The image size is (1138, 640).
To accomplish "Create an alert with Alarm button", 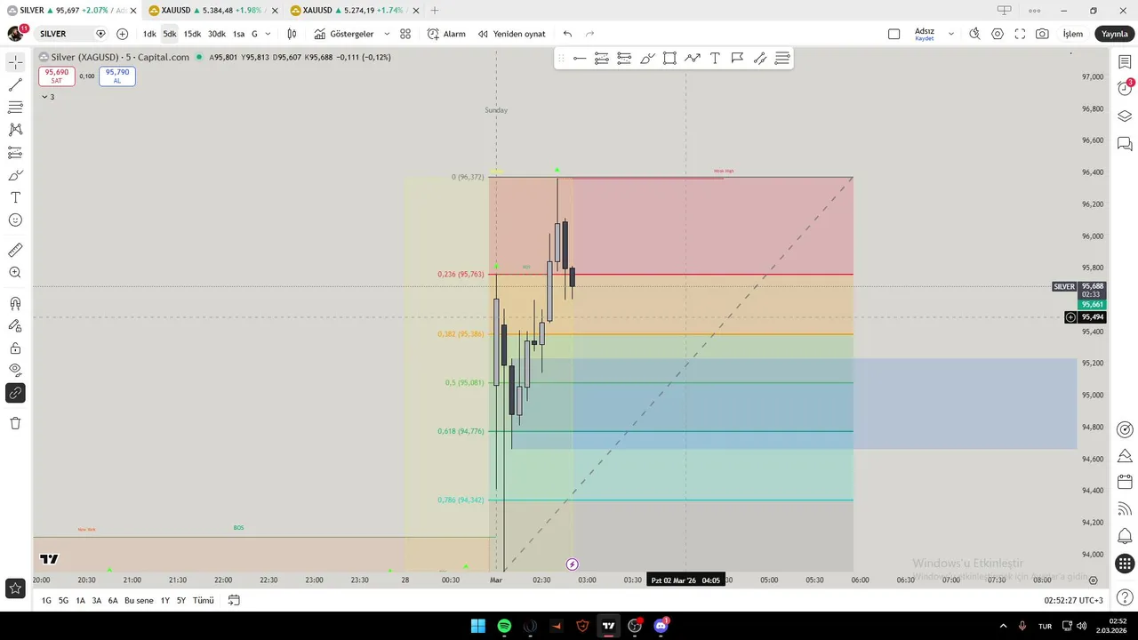I will click(446, 34).
